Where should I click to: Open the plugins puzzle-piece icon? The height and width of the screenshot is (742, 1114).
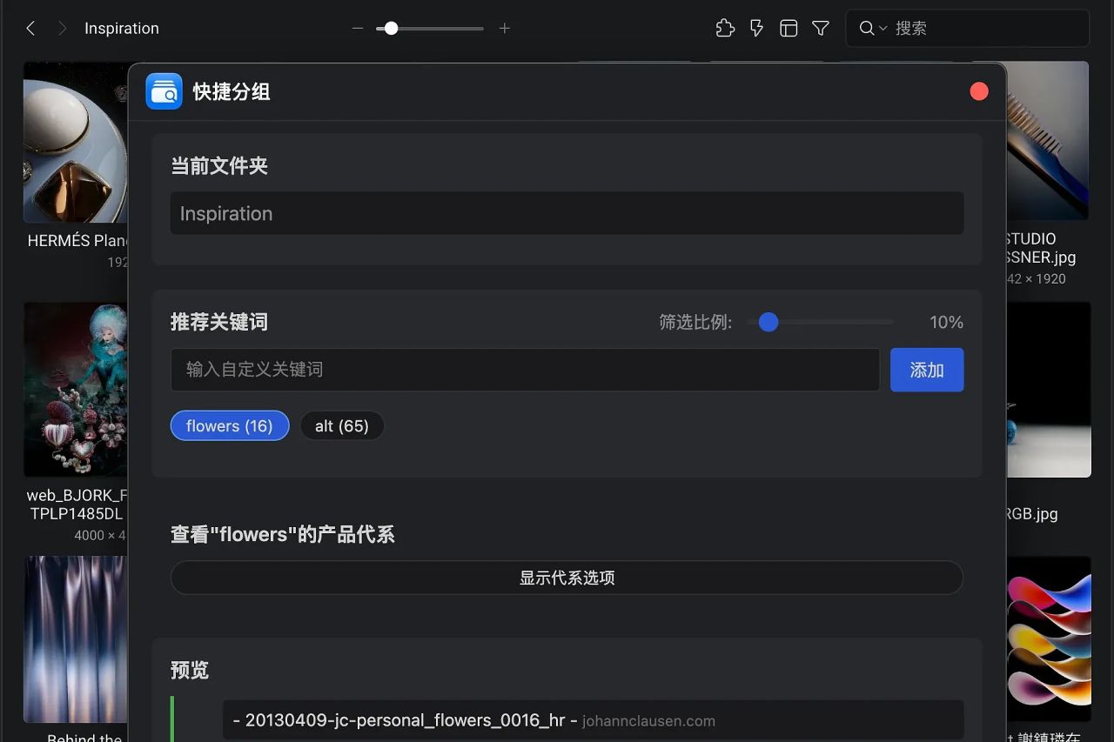pos(725,29)
